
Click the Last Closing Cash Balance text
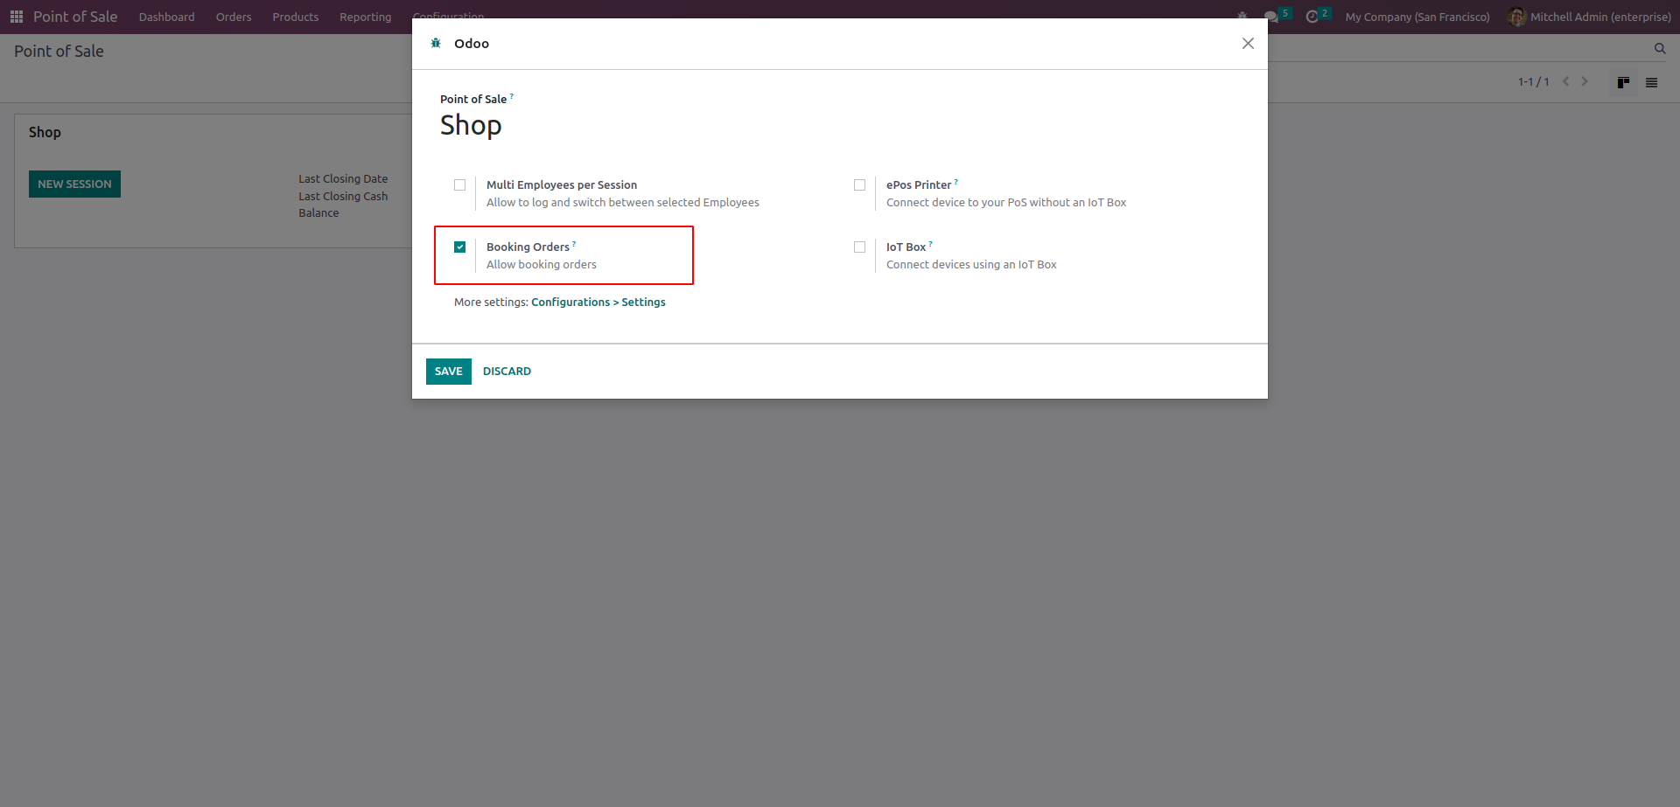[343, 205]
